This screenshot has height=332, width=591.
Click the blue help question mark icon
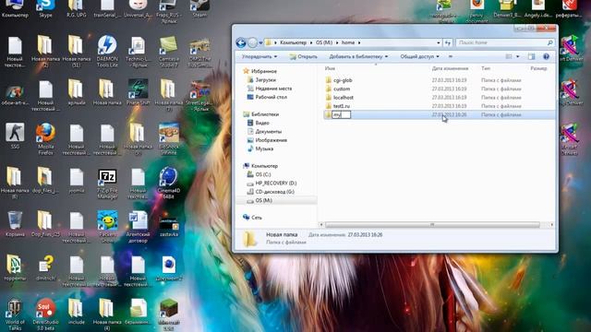546,56
